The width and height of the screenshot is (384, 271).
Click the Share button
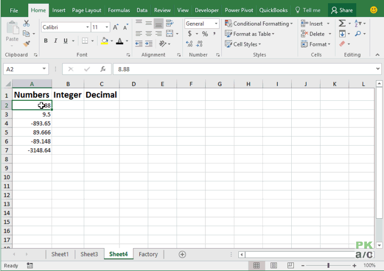point(342,10)
